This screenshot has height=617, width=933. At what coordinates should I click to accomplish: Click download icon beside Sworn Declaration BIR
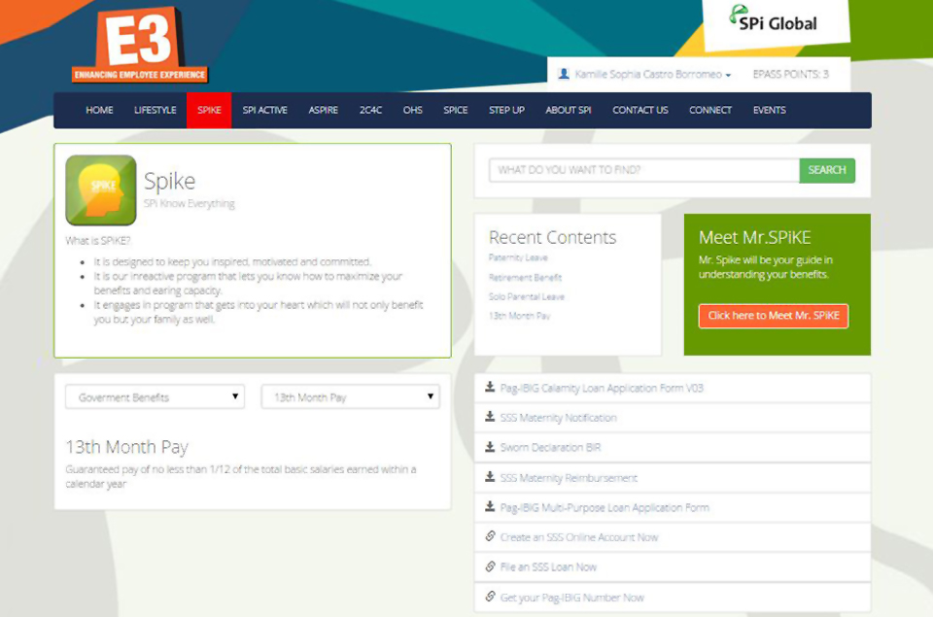click(491, 448)
